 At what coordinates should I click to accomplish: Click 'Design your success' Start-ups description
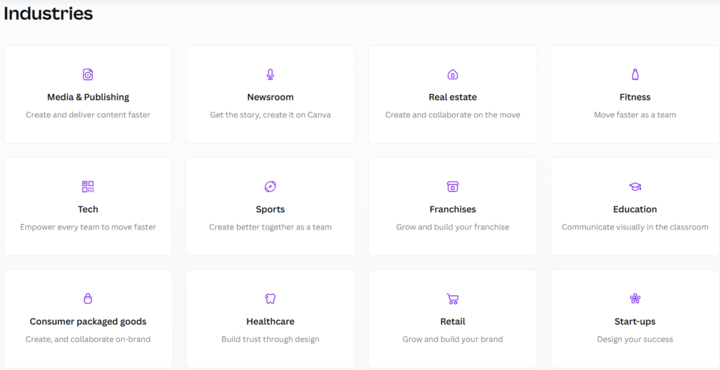(635, 339)
